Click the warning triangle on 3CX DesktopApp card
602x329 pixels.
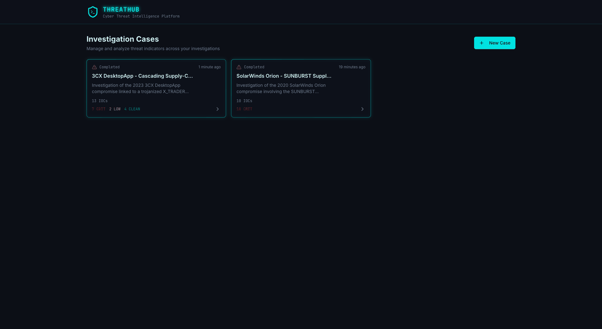click(94, 67)
